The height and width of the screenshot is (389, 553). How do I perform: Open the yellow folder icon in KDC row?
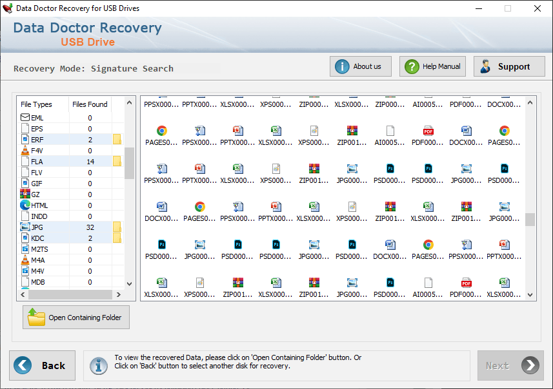(117, 238)
